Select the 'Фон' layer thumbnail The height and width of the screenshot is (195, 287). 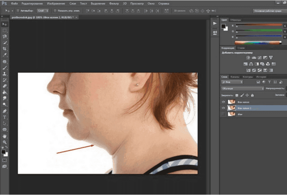[231, 114]
